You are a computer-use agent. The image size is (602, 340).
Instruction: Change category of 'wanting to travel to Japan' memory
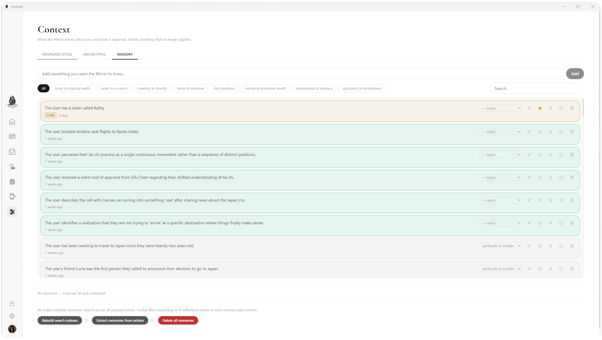point(500,246)
